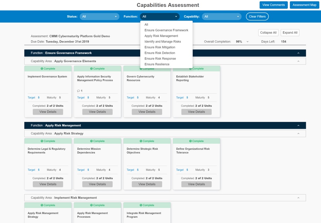Click the View Comments button

click(x=273, y=5)
